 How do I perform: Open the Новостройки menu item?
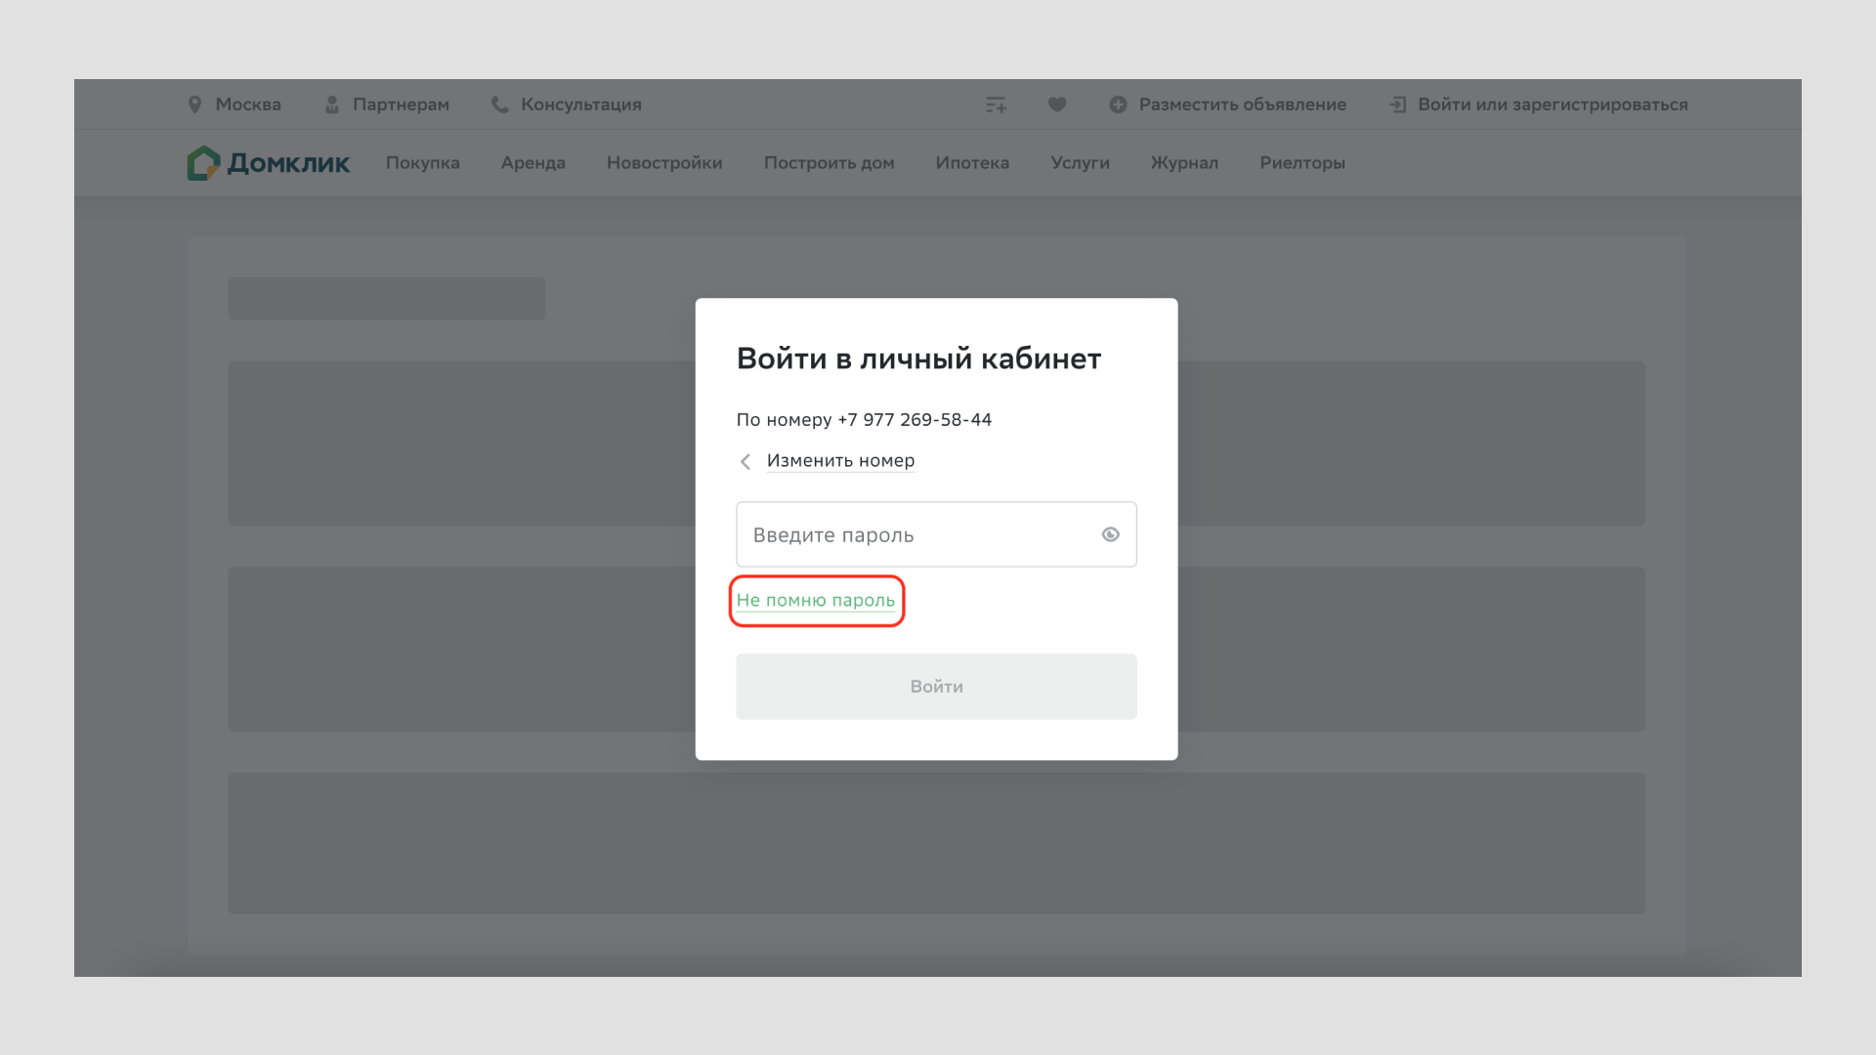pyautogui.click(x=664, y=163)
